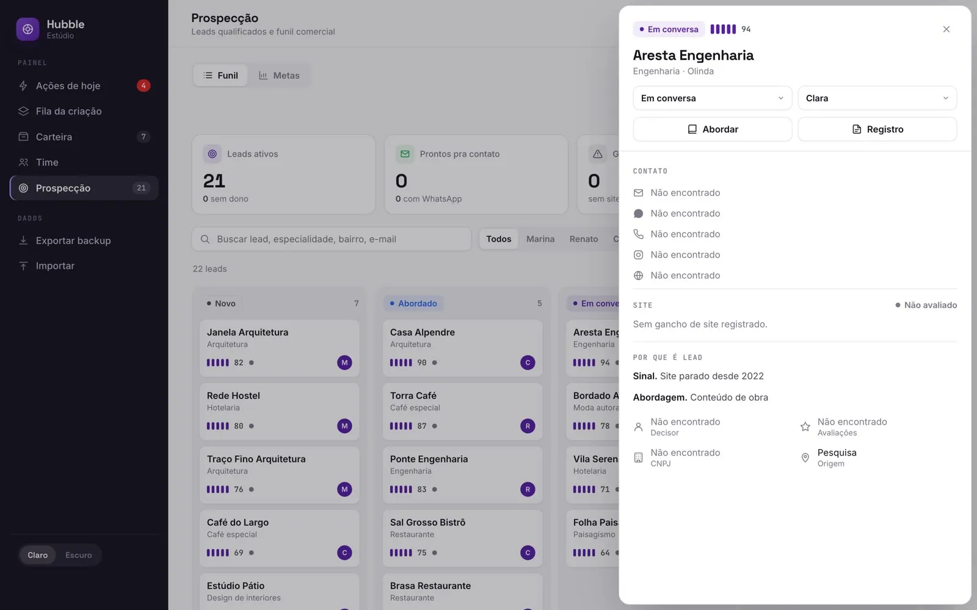Screen dimensions: 977x610
Task: Open the Janela Arquitetura lead card
Action: tap(279, 348)
